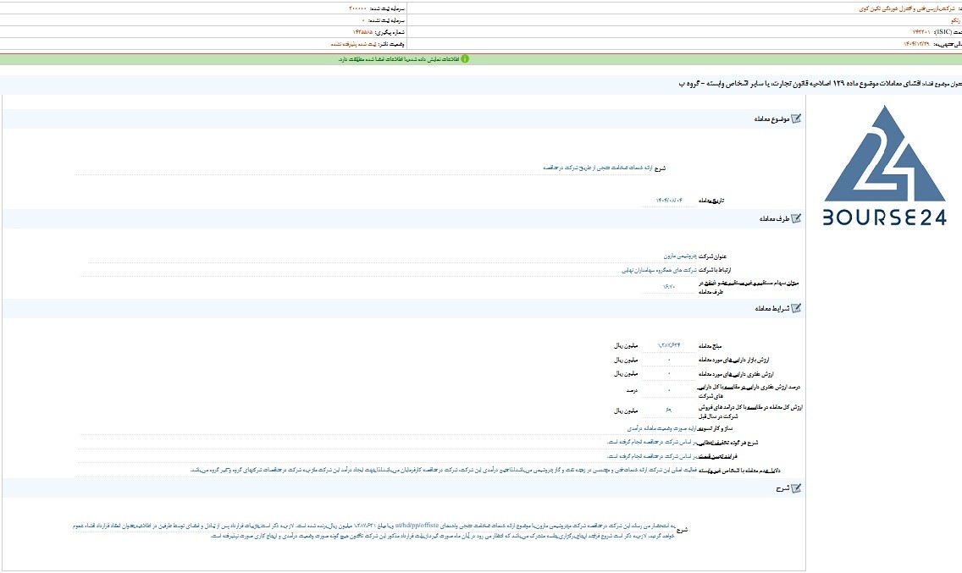Click the green info icon in the notice bar

pyautogui.click(x=464, y=59)
